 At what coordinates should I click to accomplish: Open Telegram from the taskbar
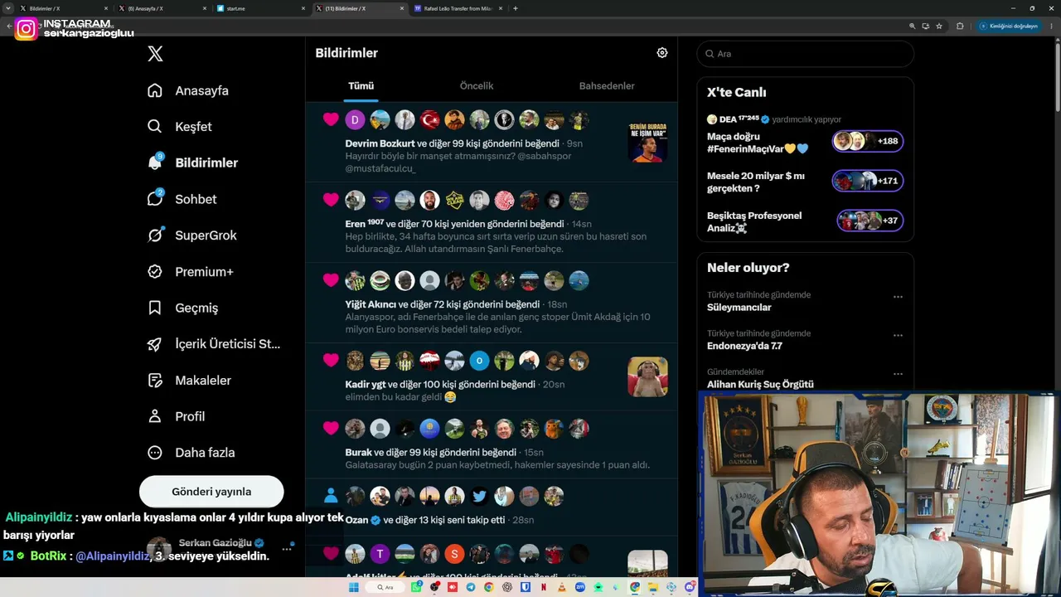(471, 587)
